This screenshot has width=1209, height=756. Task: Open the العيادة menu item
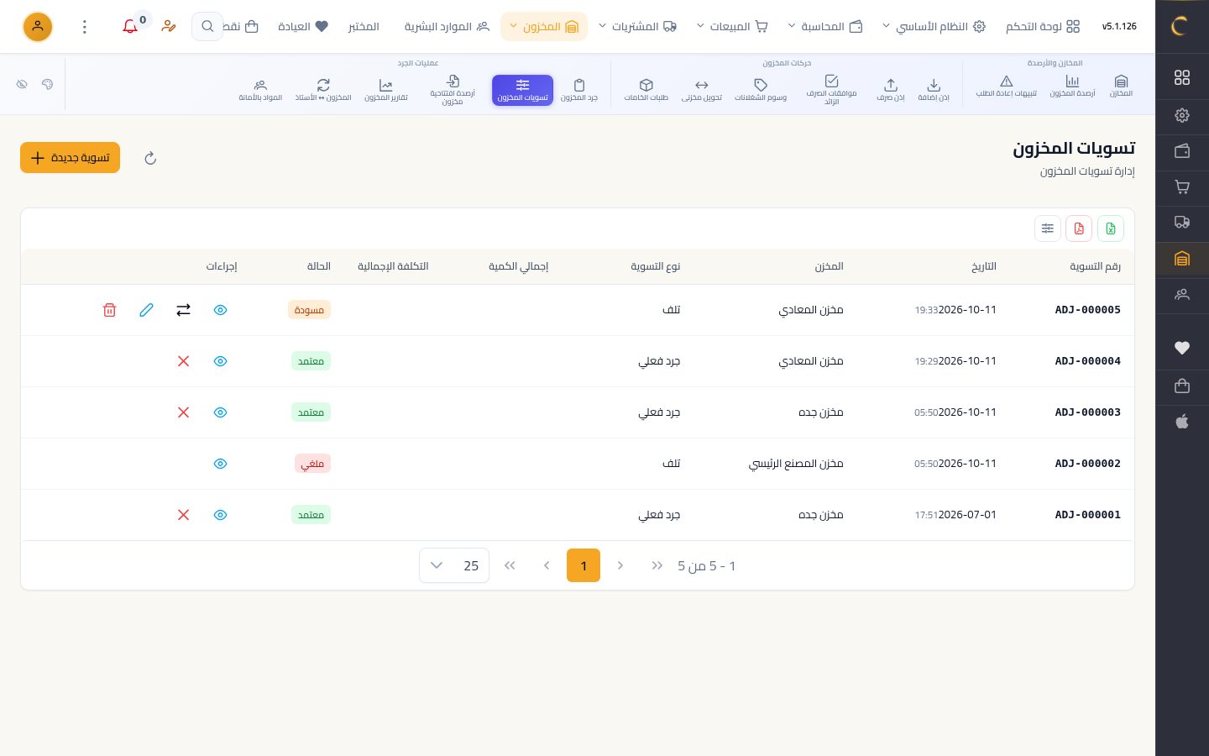click(x=303, y=27)
